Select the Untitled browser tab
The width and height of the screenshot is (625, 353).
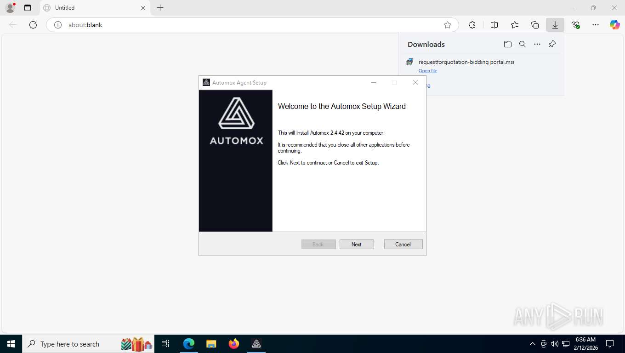tap(95, 8)
